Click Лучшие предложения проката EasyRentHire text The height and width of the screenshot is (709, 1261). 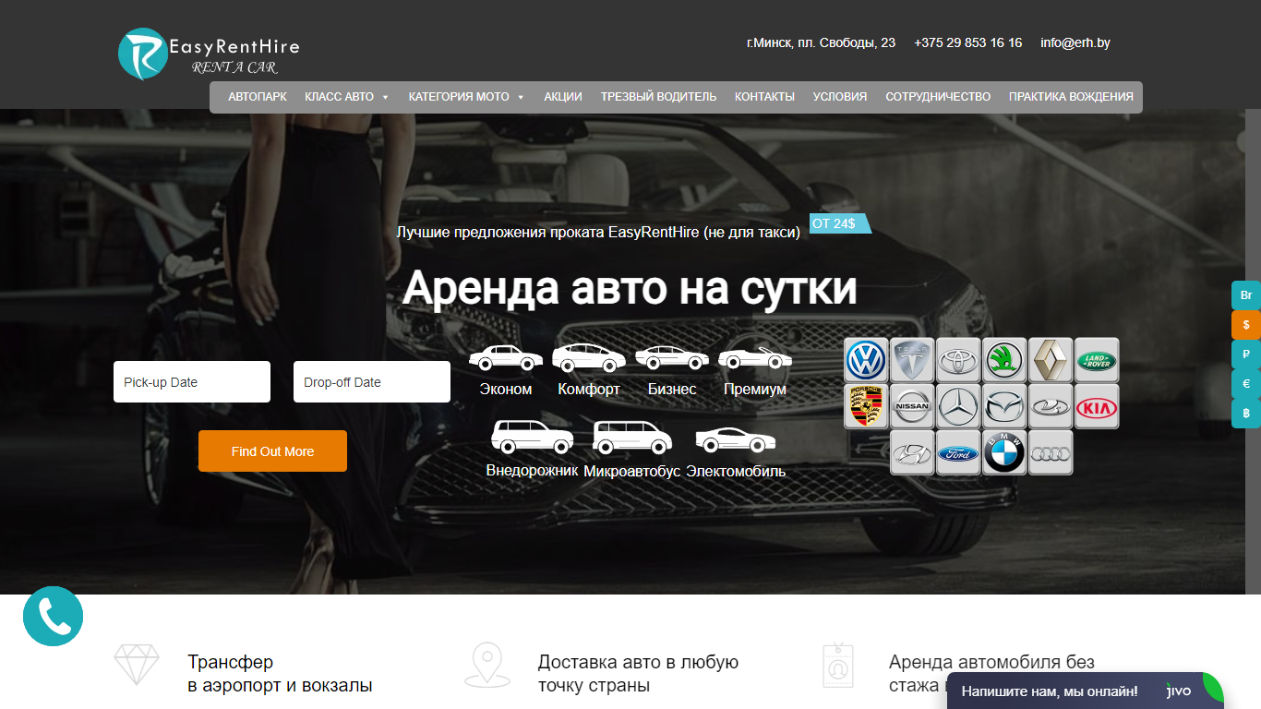tap(598, 233)
